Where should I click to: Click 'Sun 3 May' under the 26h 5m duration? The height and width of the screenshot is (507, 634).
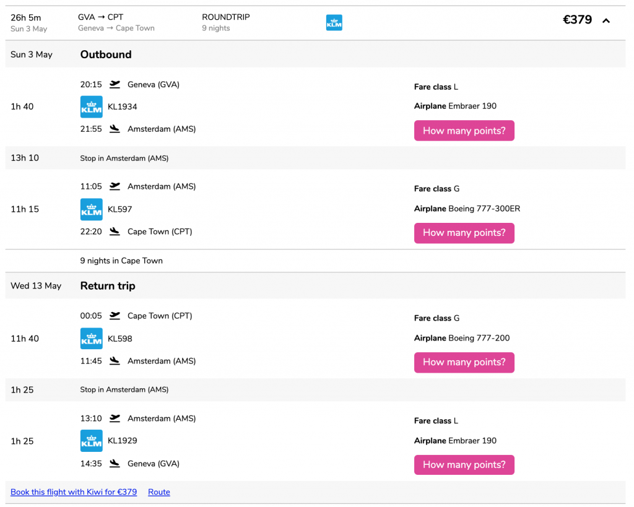tap(28, 28)
